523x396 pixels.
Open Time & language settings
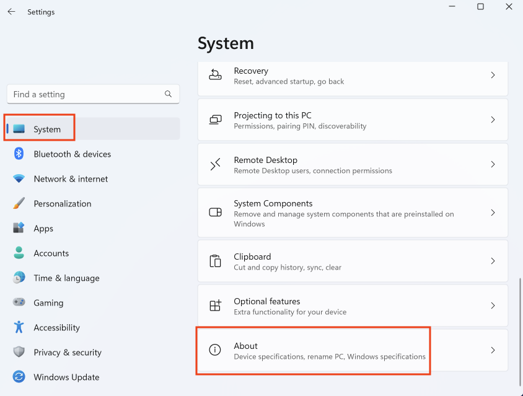pyautogui.click(x=94, y=278)
